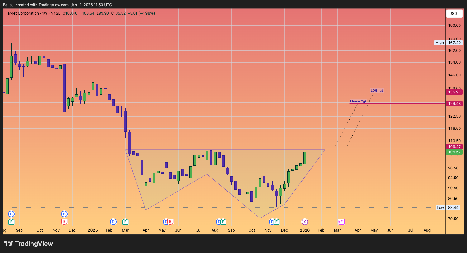Click the 122.50 price scale value
The height and width of the screenshot is (253, 467).
click(x=454, y=116)
